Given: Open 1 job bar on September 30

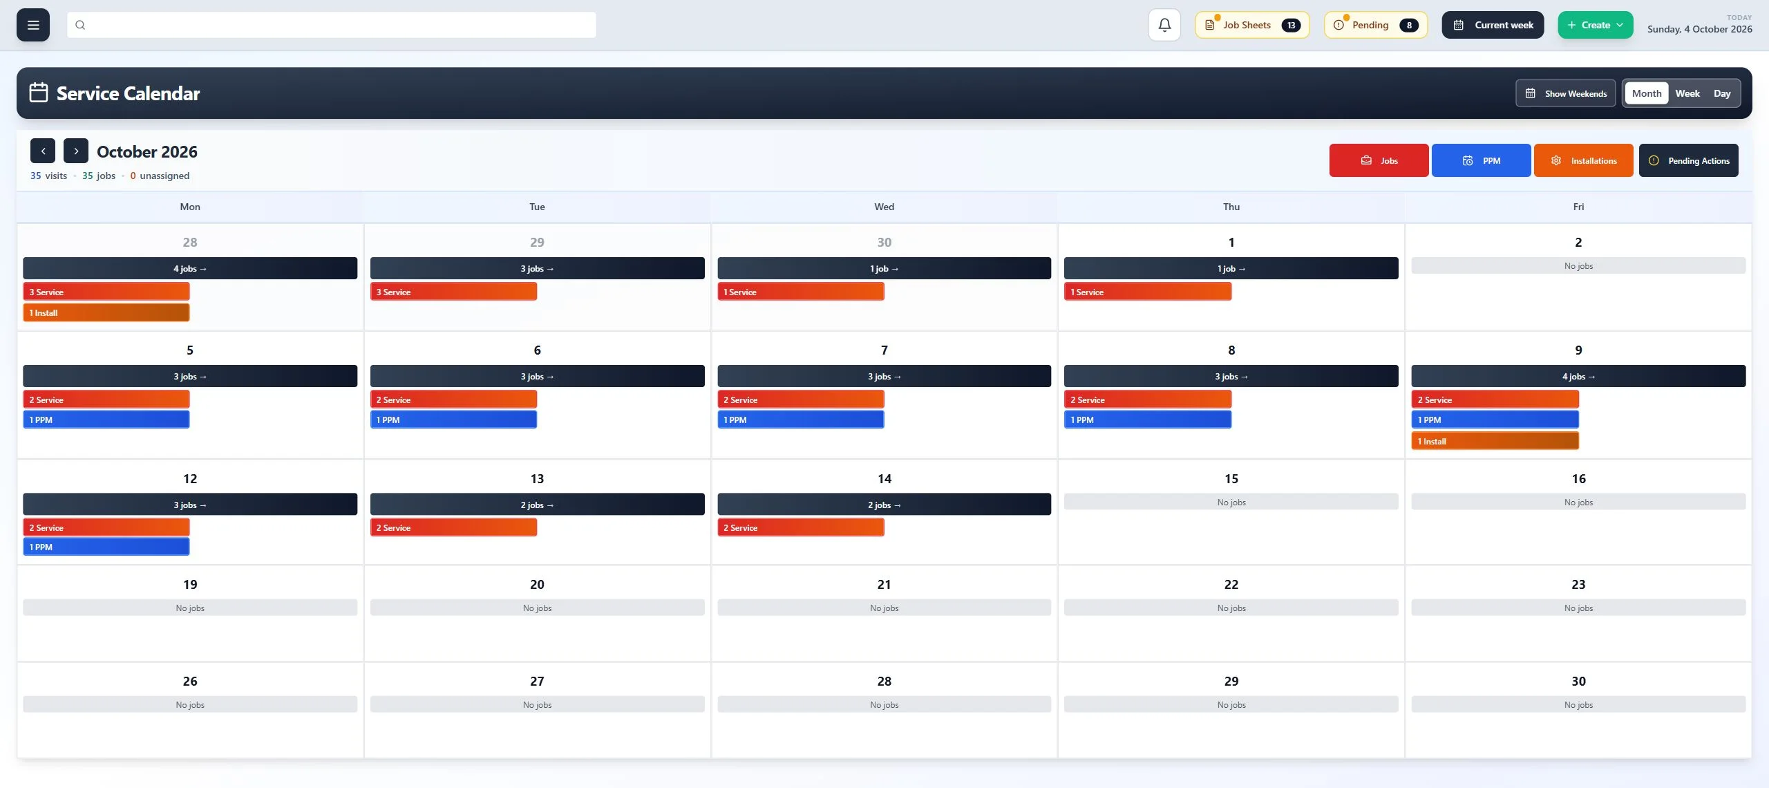Looking at the screenshot, I should [x=884, y=268].
